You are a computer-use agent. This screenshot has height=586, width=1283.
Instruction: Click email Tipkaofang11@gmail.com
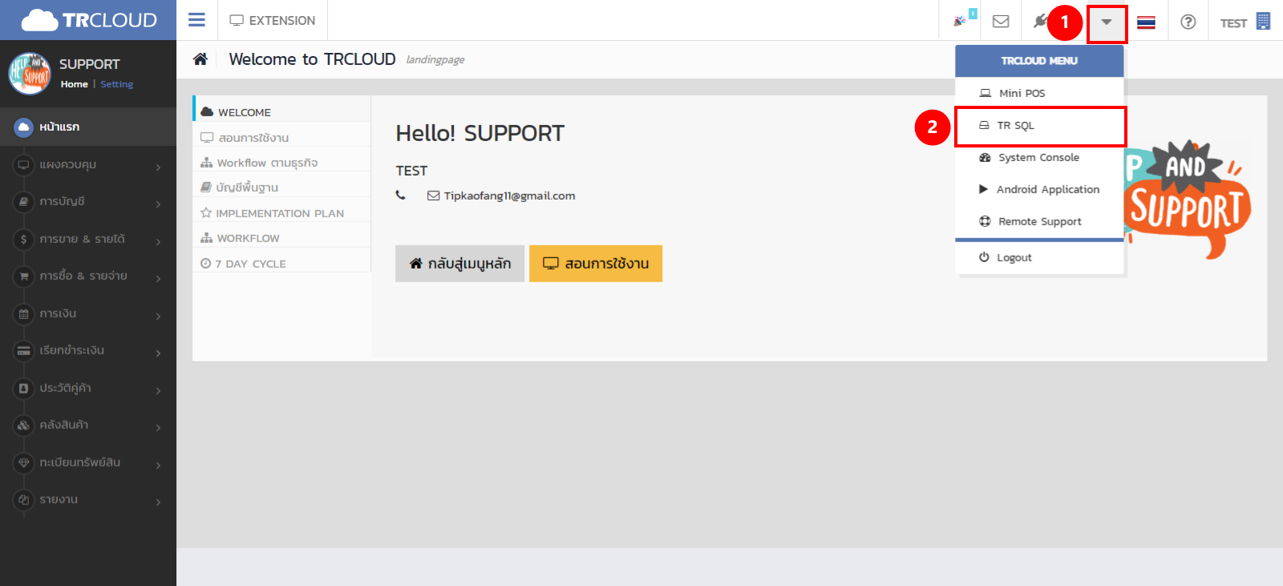pyautogui.click(x=509, y=196)
